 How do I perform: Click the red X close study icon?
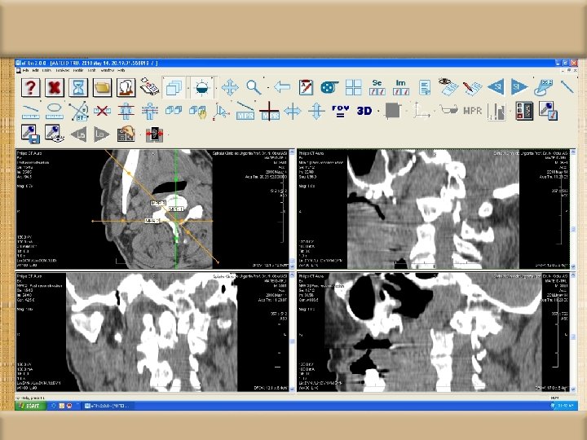tap(55, 87)
